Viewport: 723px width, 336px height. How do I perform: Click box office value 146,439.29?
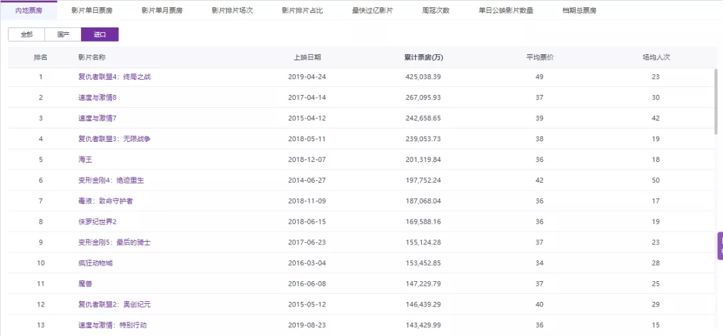423,305
